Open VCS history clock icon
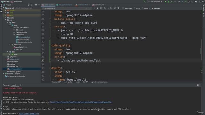205x115 pixels. (x=189, y=2)
